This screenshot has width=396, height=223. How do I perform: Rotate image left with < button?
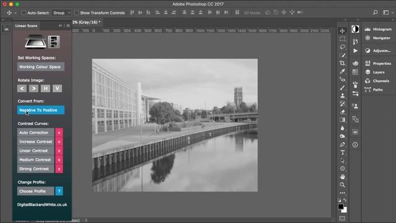point(22,89)
